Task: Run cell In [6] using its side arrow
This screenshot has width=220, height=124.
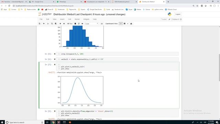Action: [x=55, y=59]
